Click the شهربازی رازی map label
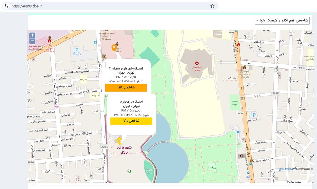 pyautogui.click(x=124, y=149)
